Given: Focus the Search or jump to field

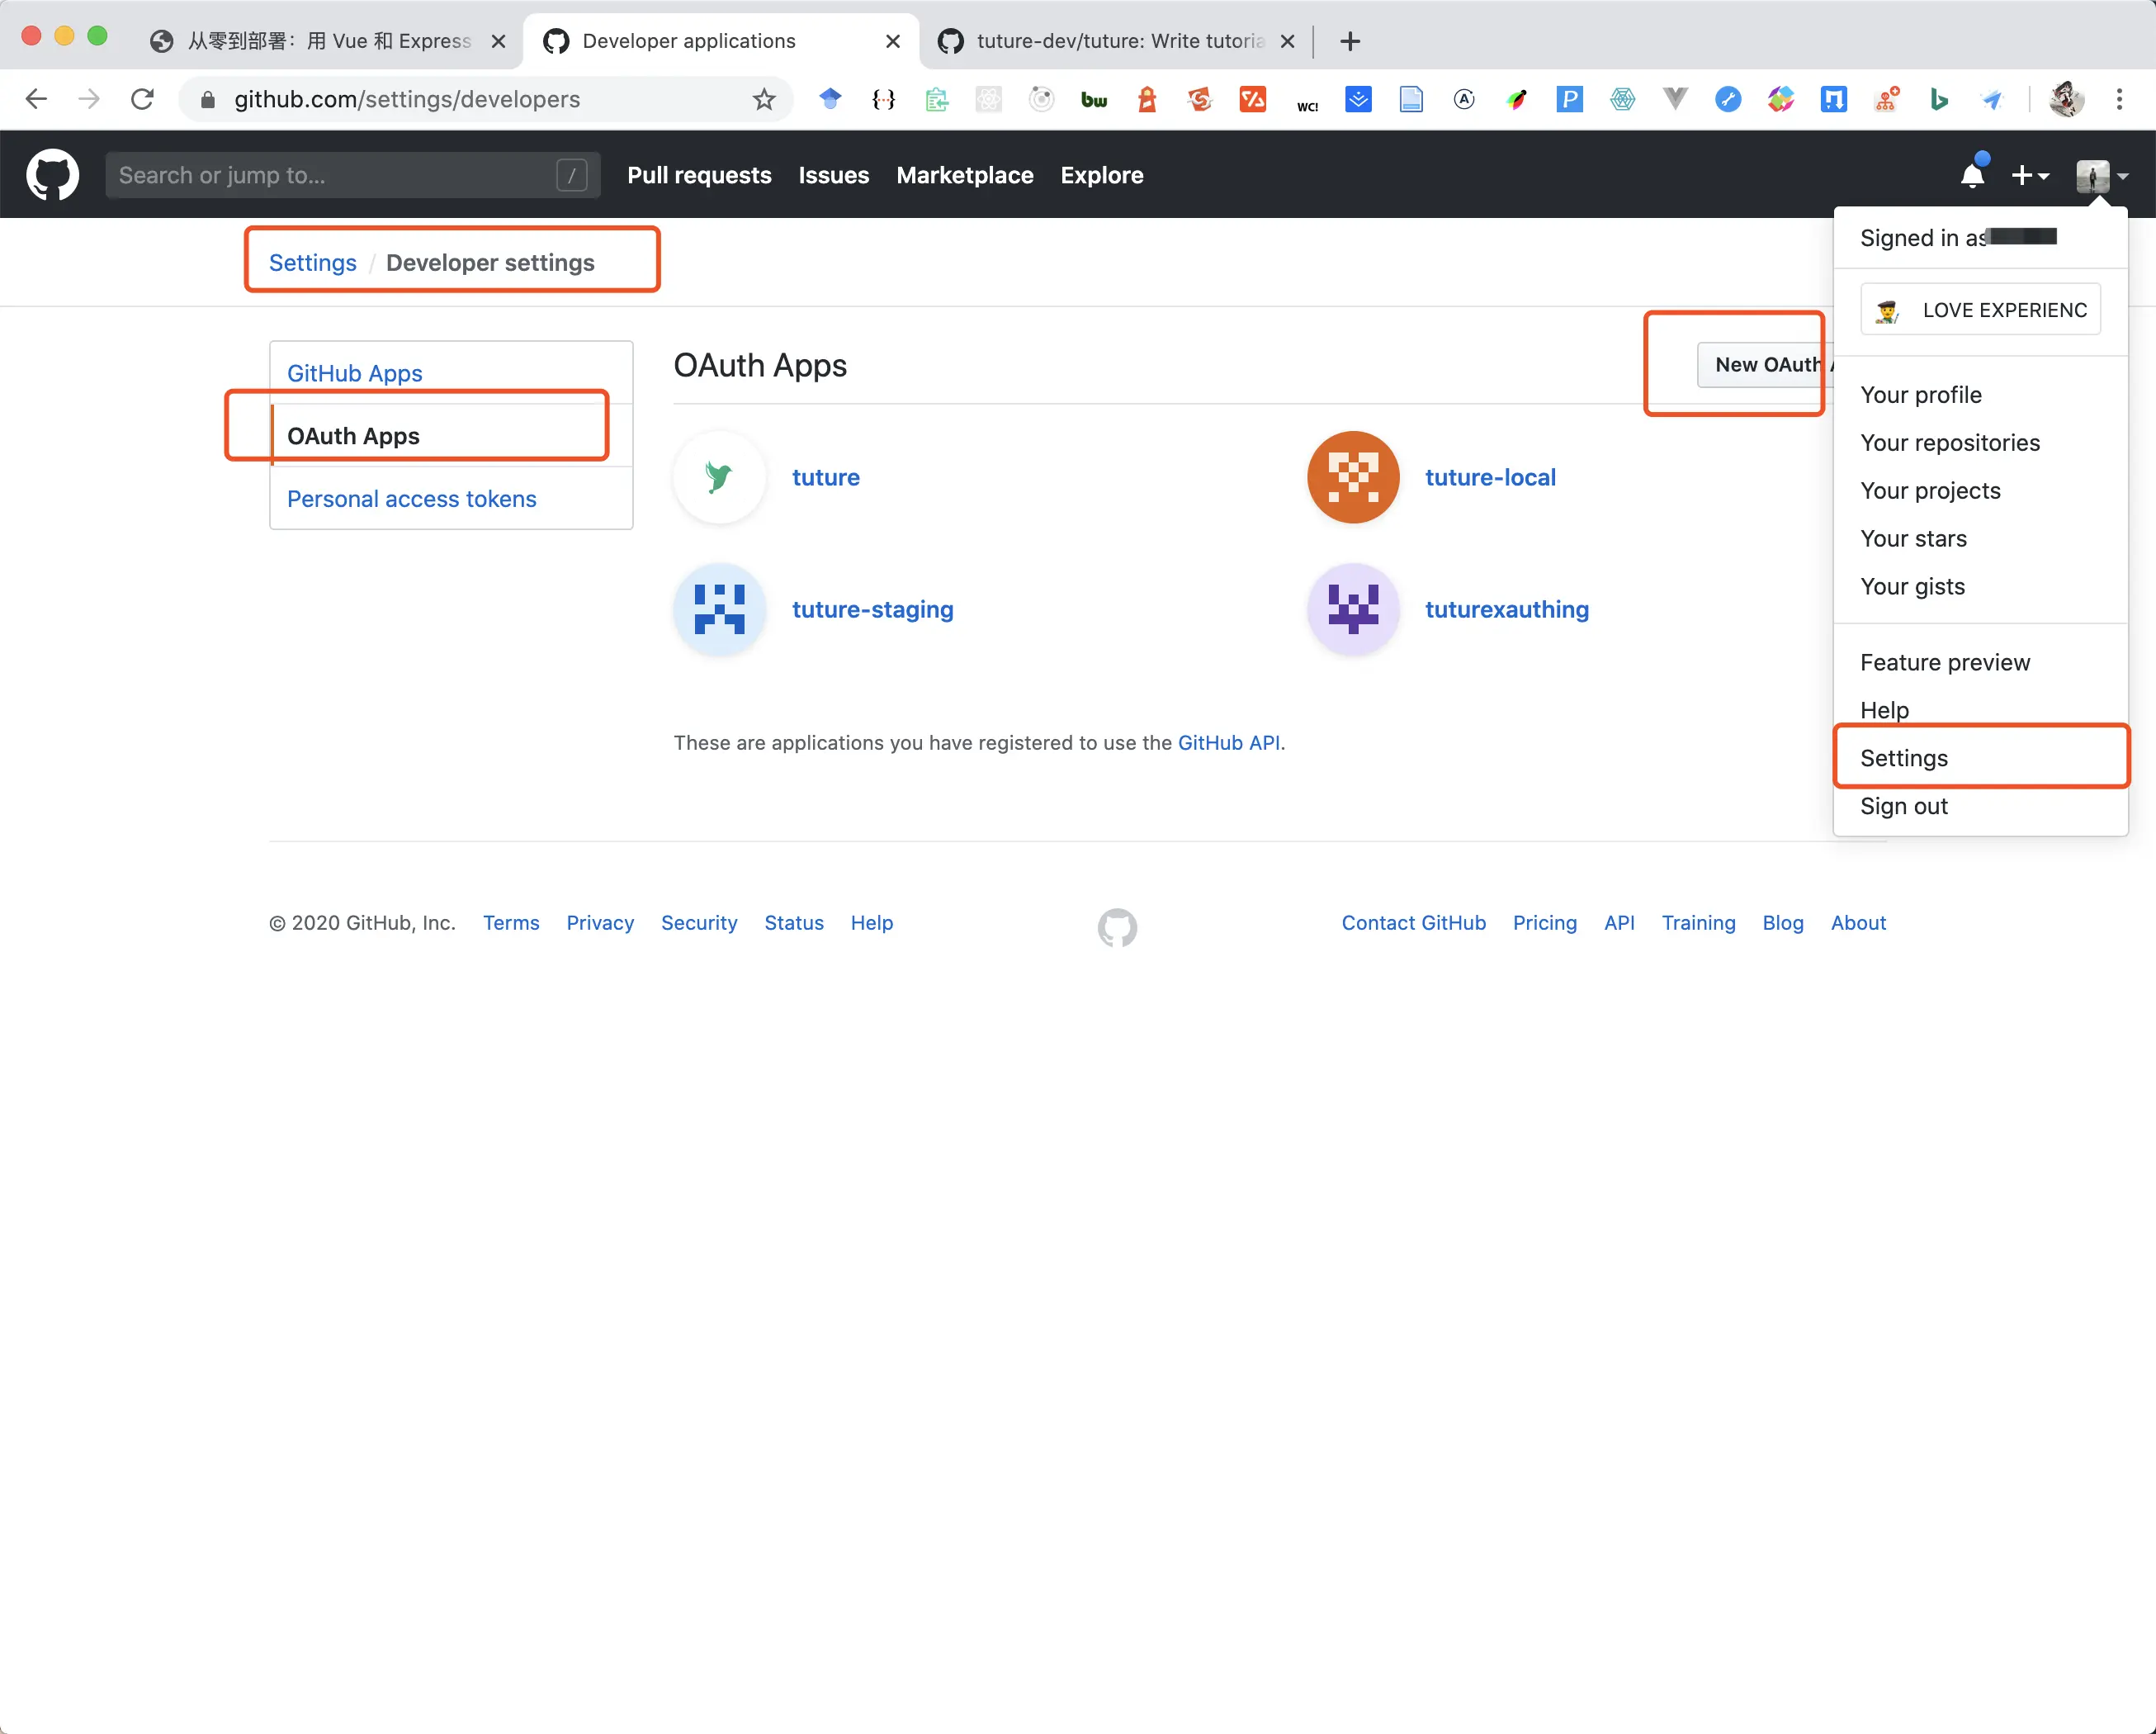Looking at the screenshot, I should (352, 175).
